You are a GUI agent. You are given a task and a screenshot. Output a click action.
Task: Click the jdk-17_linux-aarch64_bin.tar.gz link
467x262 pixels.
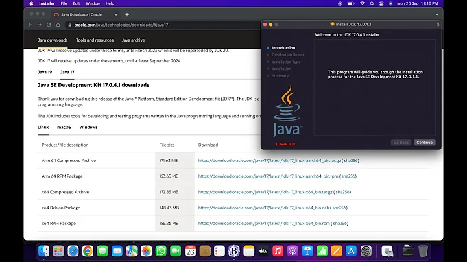coord(270,160)
